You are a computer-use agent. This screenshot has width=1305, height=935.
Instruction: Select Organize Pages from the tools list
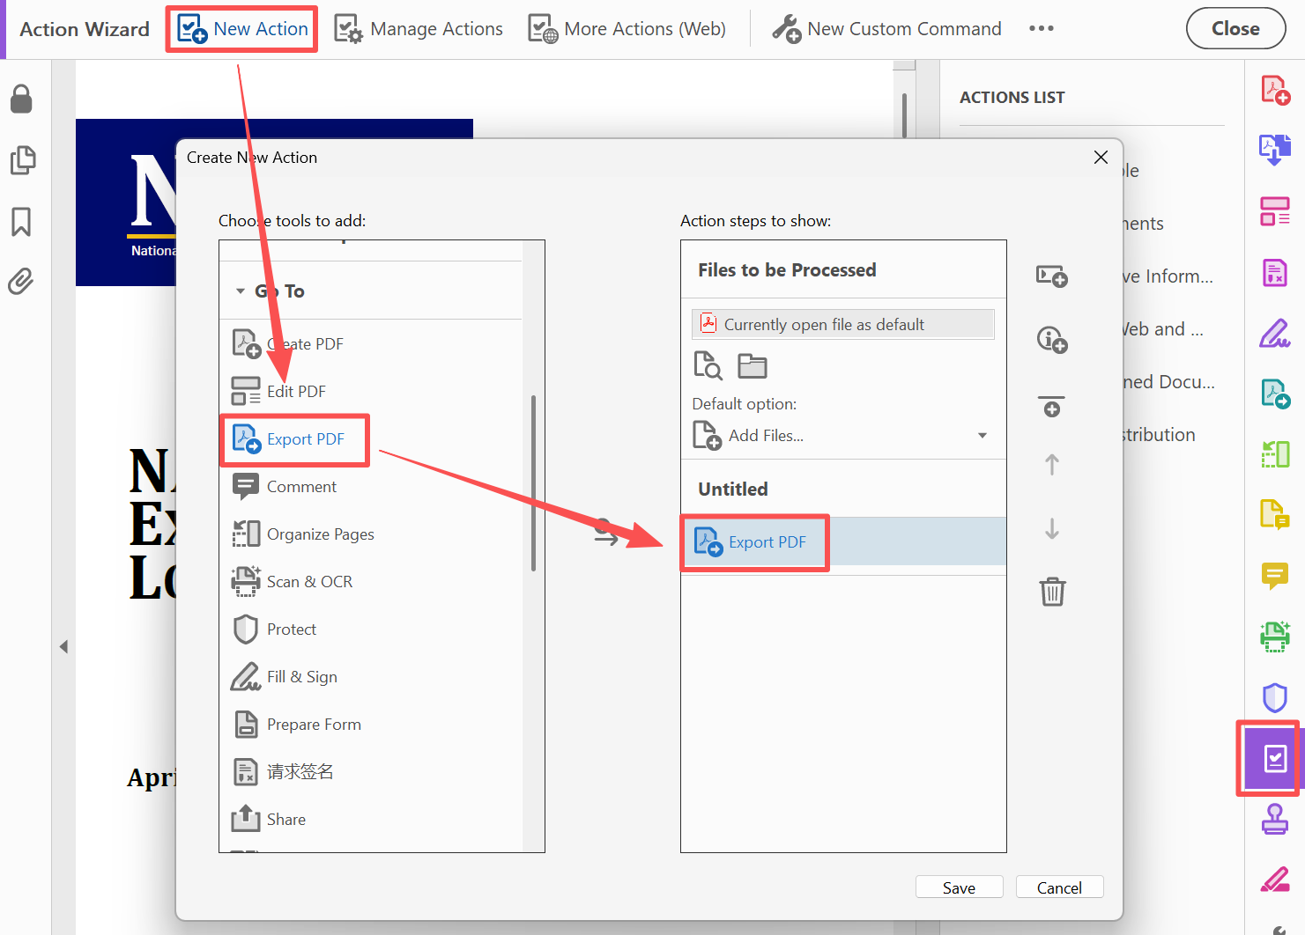point(320,534)
